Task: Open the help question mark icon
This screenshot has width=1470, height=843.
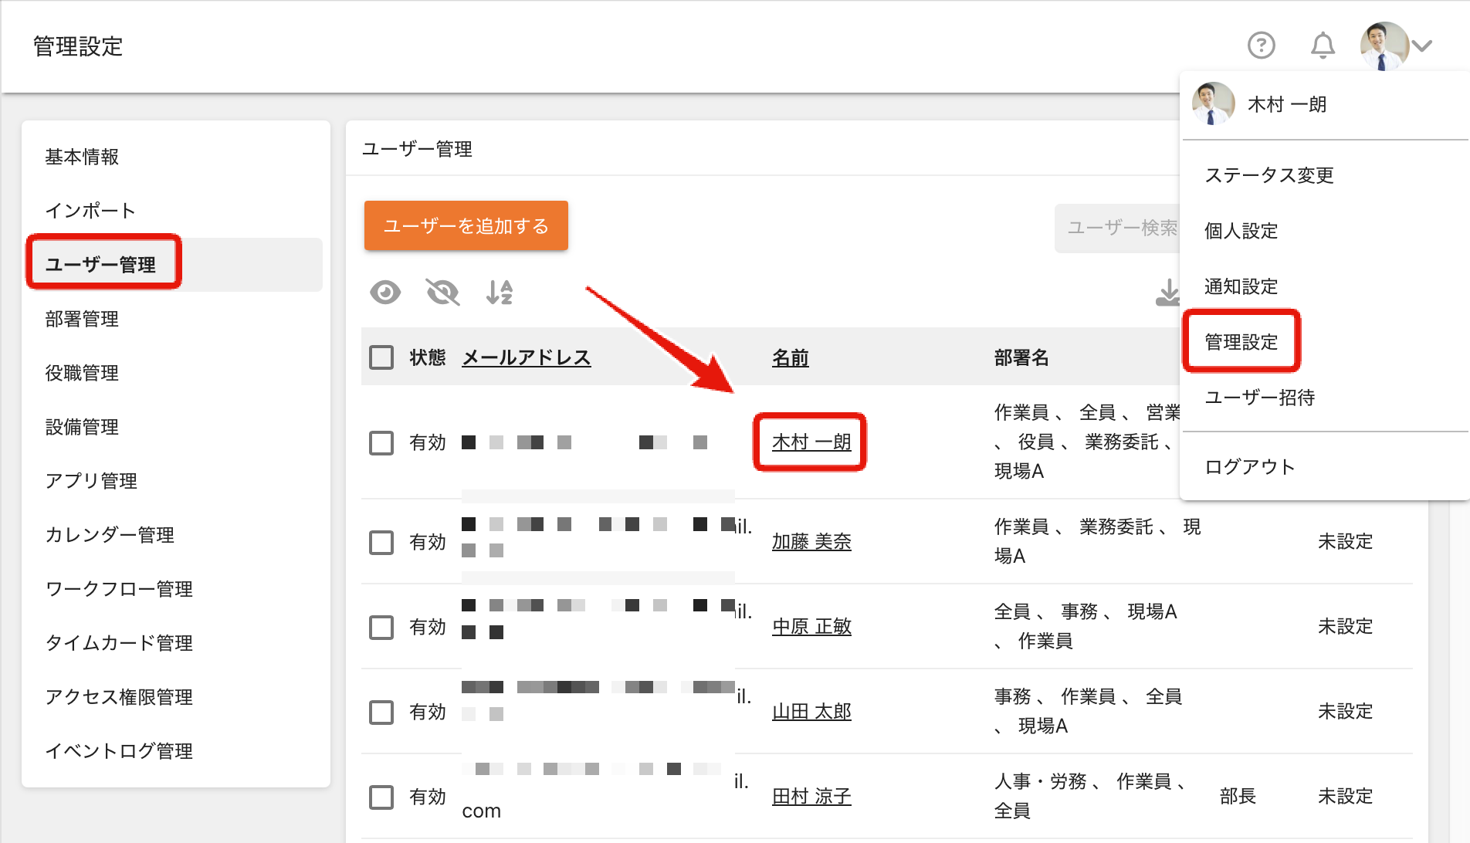Action: pos(1262,46)
